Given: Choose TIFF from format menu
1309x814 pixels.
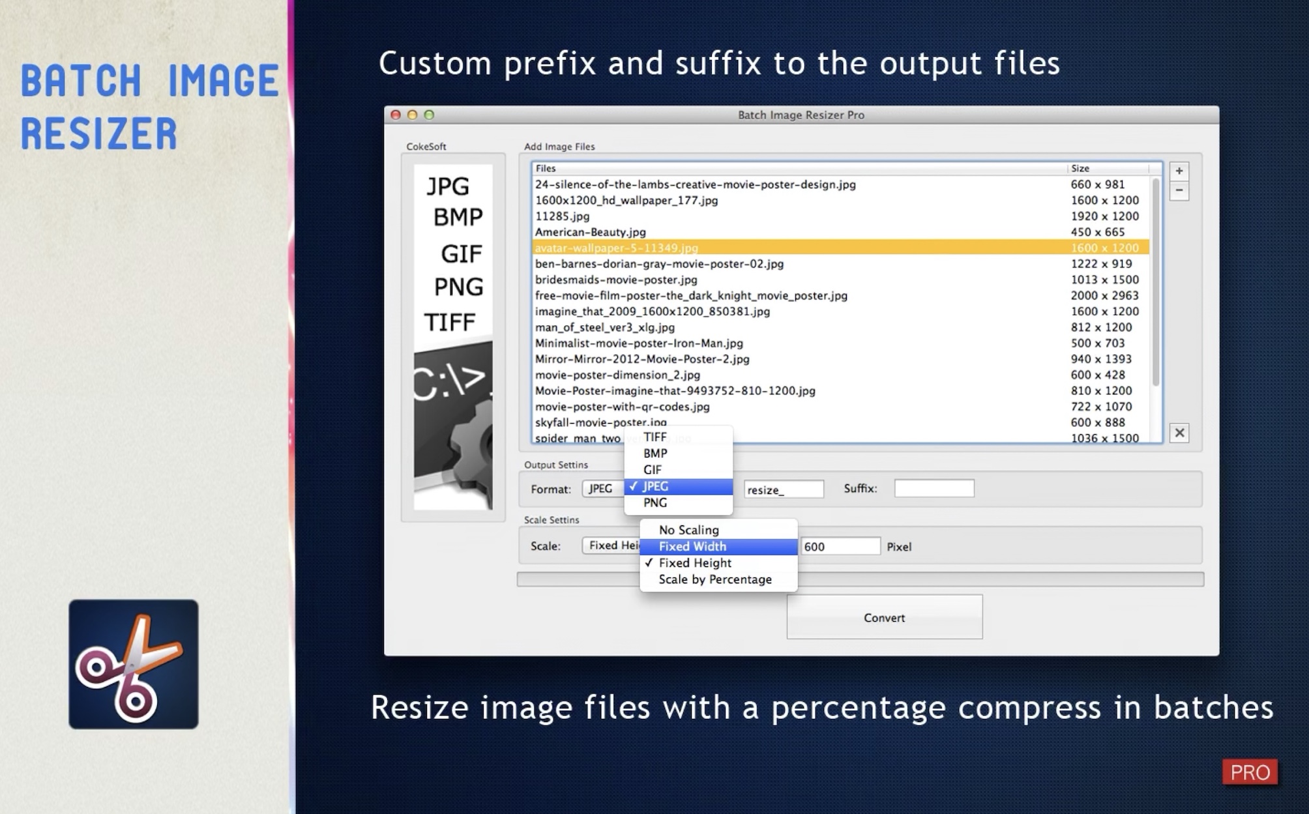Looking at the screenshot, I should pos(654,437).
